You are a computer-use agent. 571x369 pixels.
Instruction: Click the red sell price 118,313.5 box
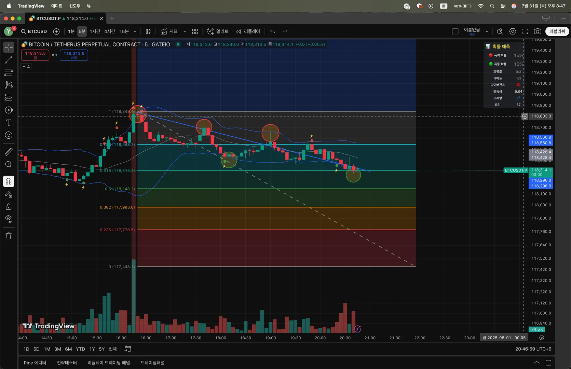pyautogui.click(x=35, y=55)
